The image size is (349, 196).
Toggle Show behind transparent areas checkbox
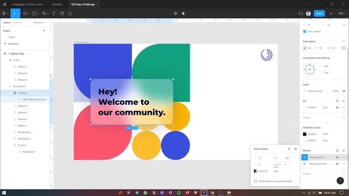[256, 181]
